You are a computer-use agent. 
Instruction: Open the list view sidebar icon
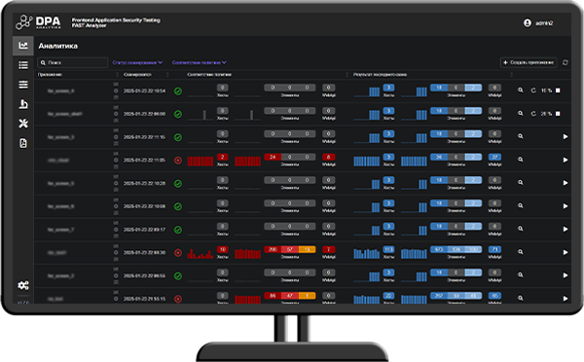point(23,65)
